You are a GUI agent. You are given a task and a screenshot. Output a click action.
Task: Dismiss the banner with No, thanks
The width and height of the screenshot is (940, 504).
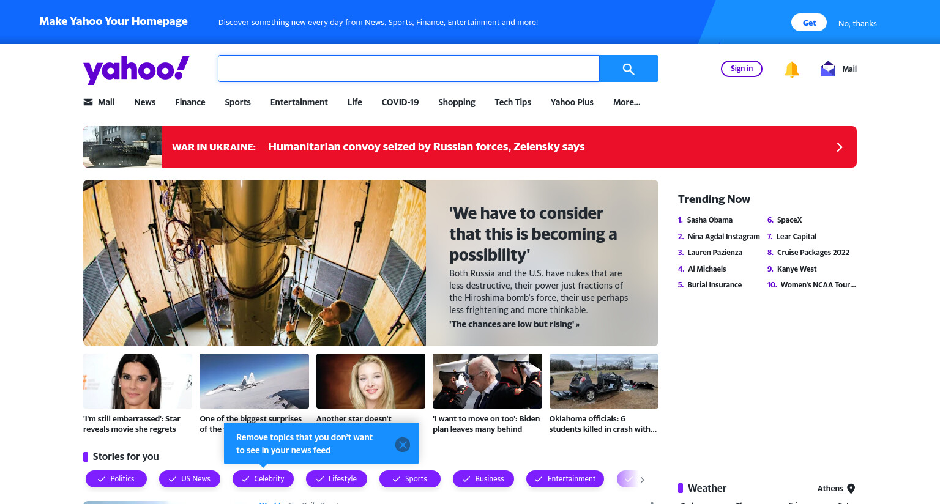click(857, 23)
